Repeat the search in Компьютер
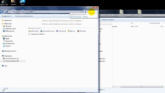This screenshot has height=93, width=165. (x=61, y=31)
